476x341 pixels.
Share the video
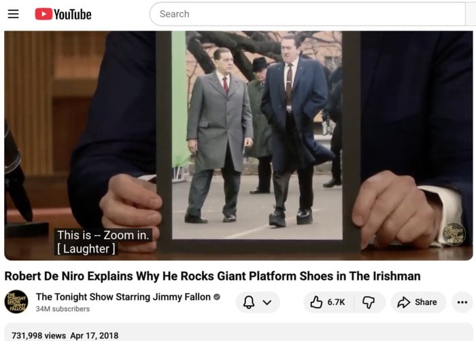(x=418, y=302)
